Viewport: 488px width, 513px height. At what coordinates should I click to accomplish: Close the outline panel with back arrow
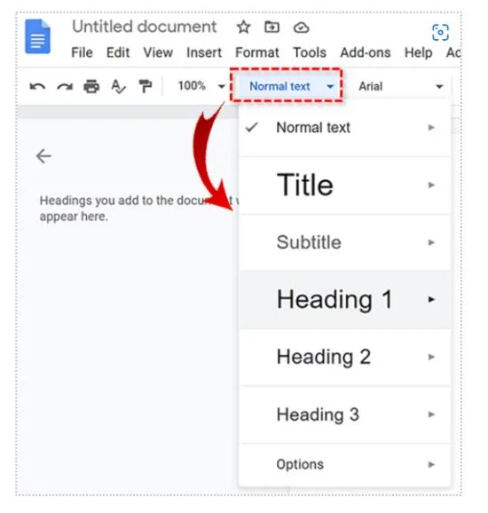click(43, 156)
